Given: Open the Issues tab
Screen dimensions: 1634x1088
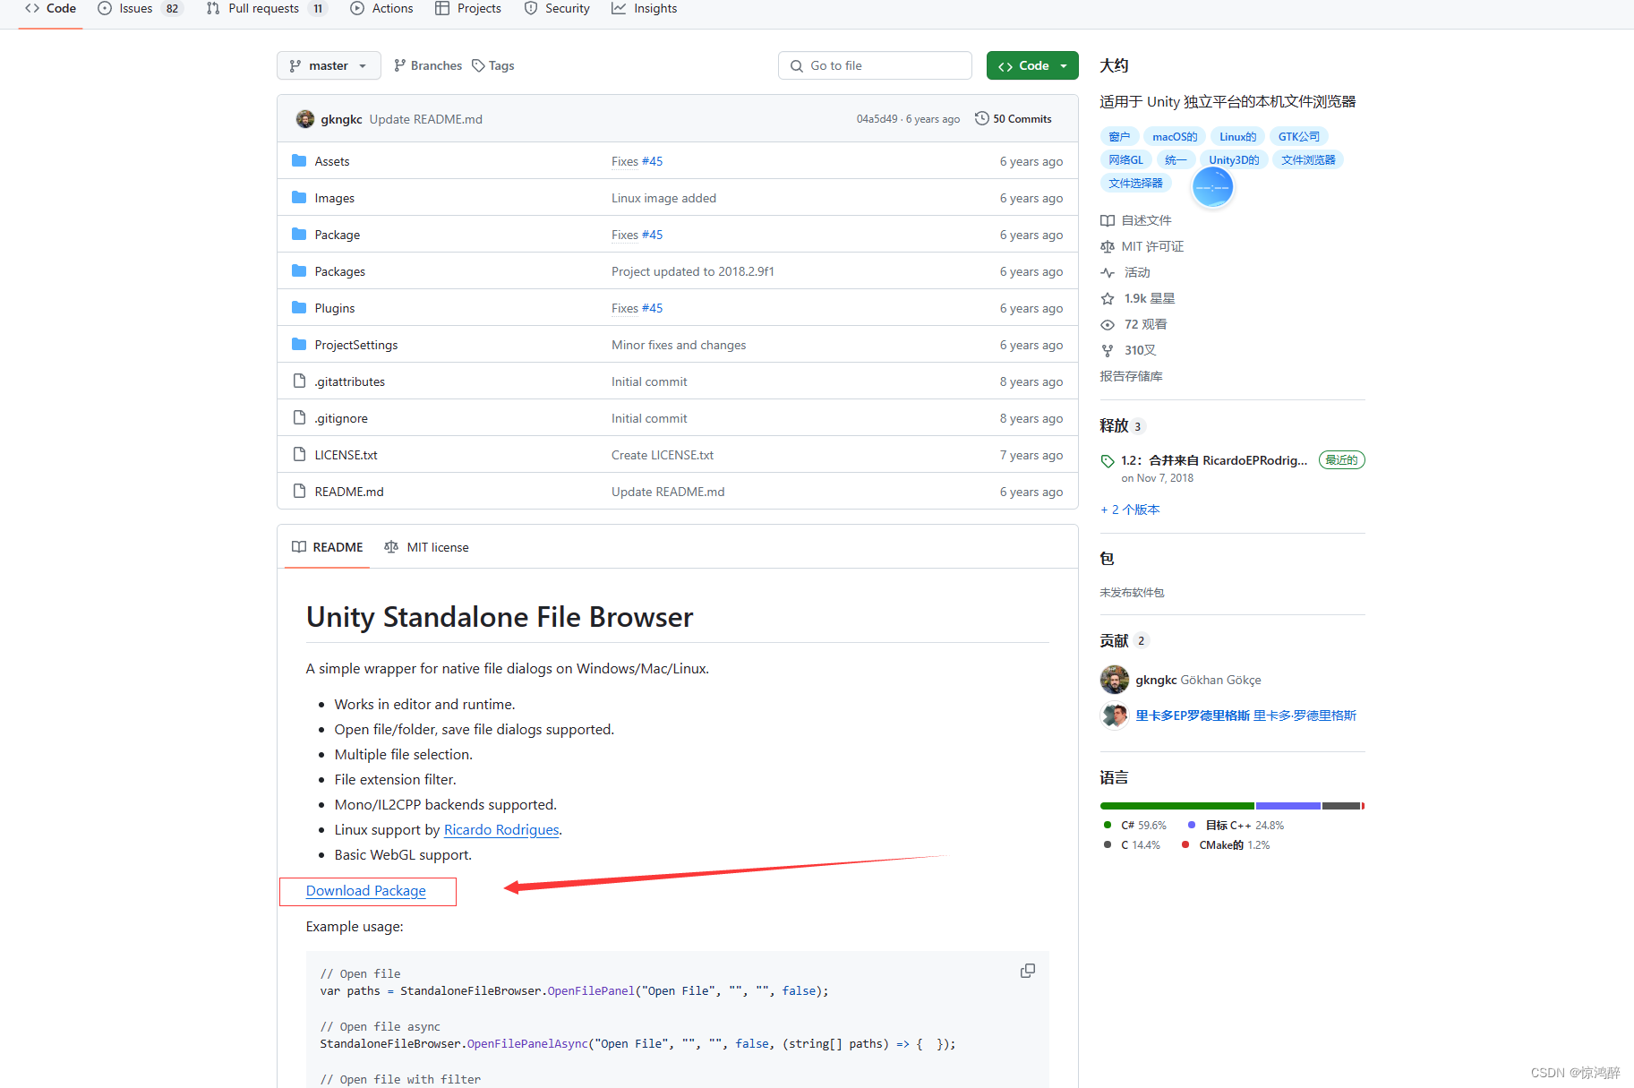Looking at the screenshot, I should [x=139, y=9].
